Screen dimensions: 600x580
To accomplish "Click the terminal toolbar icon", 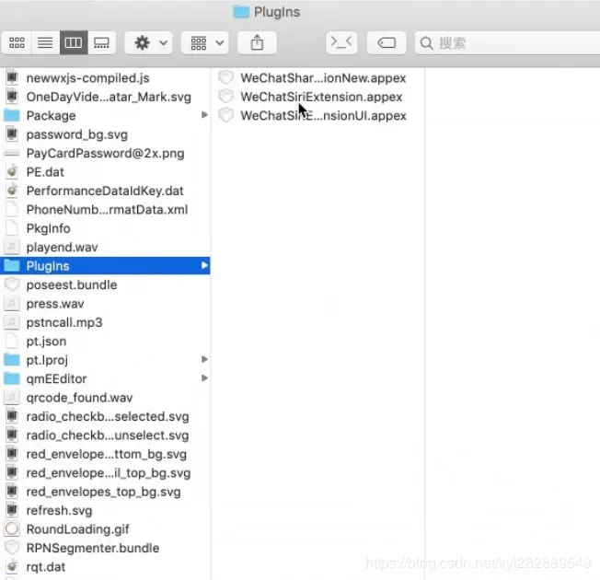I will pyautogui.click(x=341, y=42).
